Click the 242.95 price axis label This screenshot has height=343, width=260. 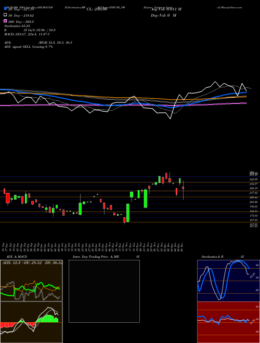(253, 179)
